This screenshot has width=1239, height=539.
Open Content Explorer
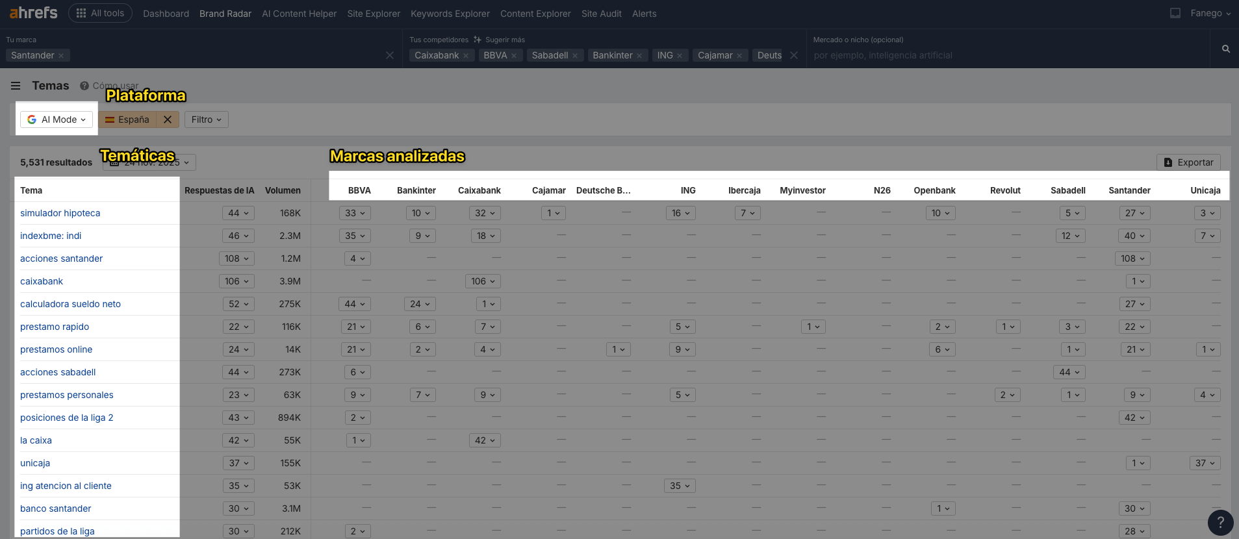(535, 14)
